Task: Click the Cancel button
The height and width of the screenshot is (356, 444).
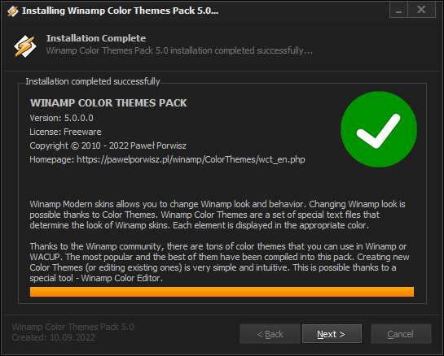Action: click(401, 334)
